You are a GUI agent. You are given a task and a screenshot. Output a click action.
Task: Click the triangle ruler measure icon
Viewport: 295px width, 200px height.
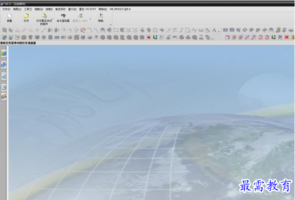pos(208,30)
